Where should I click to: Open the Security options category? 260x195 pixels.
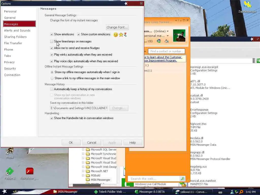[x=10, y=69]
